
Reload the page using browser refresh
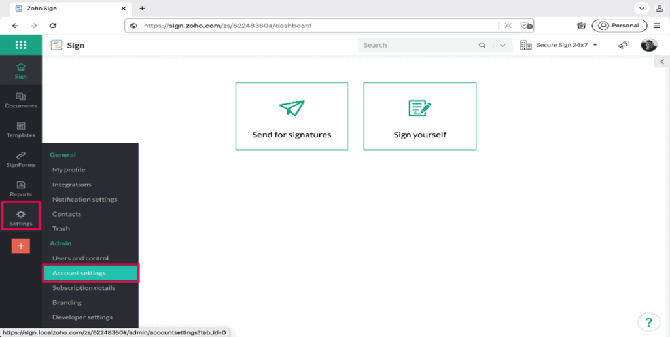[x=53, y=26]
